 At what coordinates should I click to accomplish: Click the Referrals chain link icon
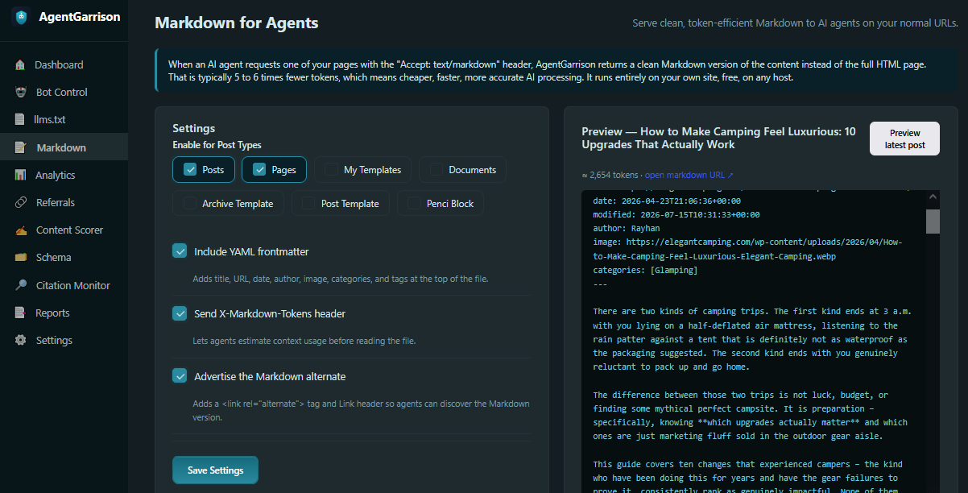coord(20,202)
